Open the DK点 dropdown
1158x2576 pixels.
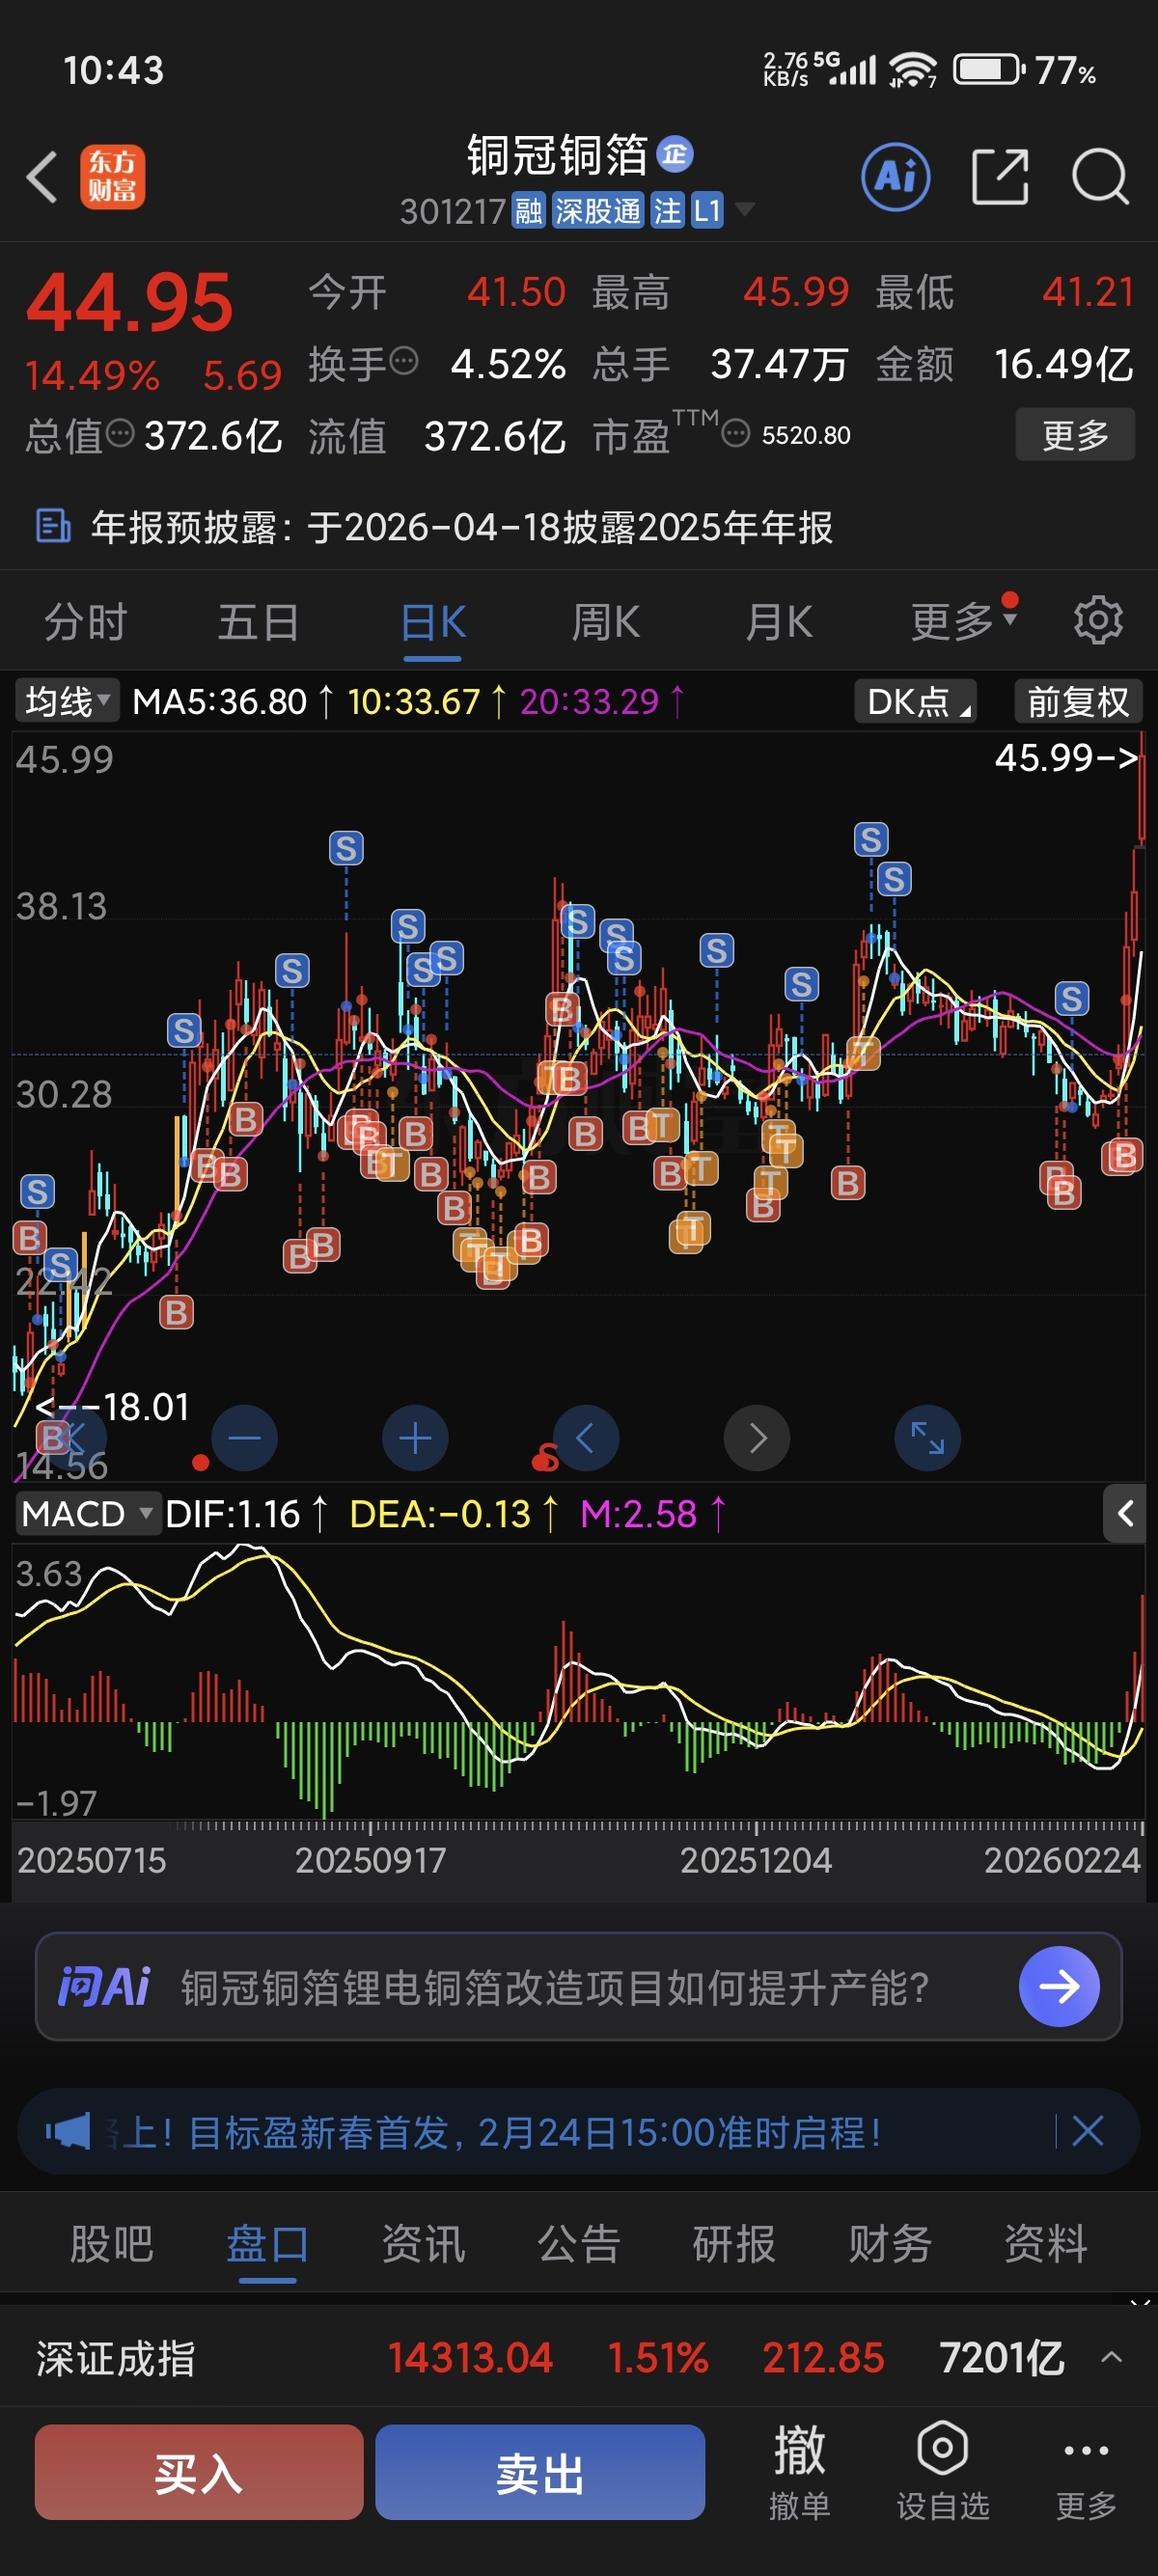(x=915, y=701)
